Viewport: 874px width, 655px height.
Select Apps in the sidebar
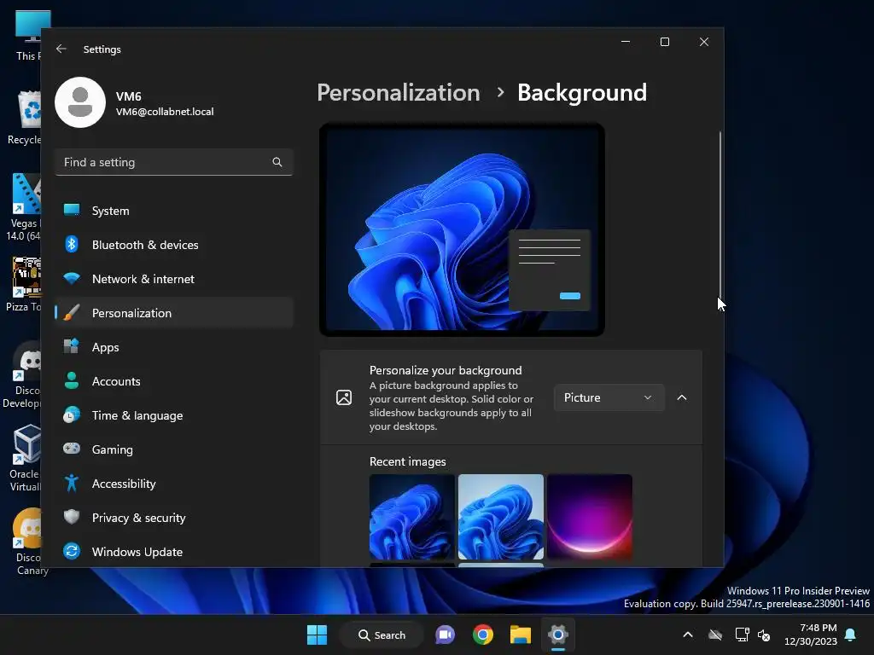pyautogui.click(x=174, y=347)
